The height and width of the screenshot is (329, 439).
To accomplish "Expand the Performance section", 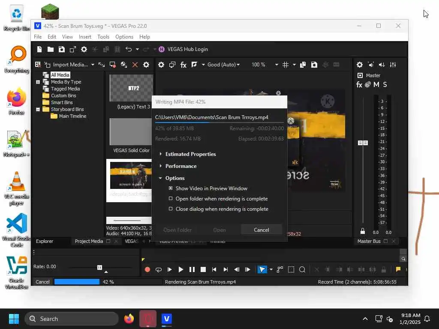I will point(160,166).
